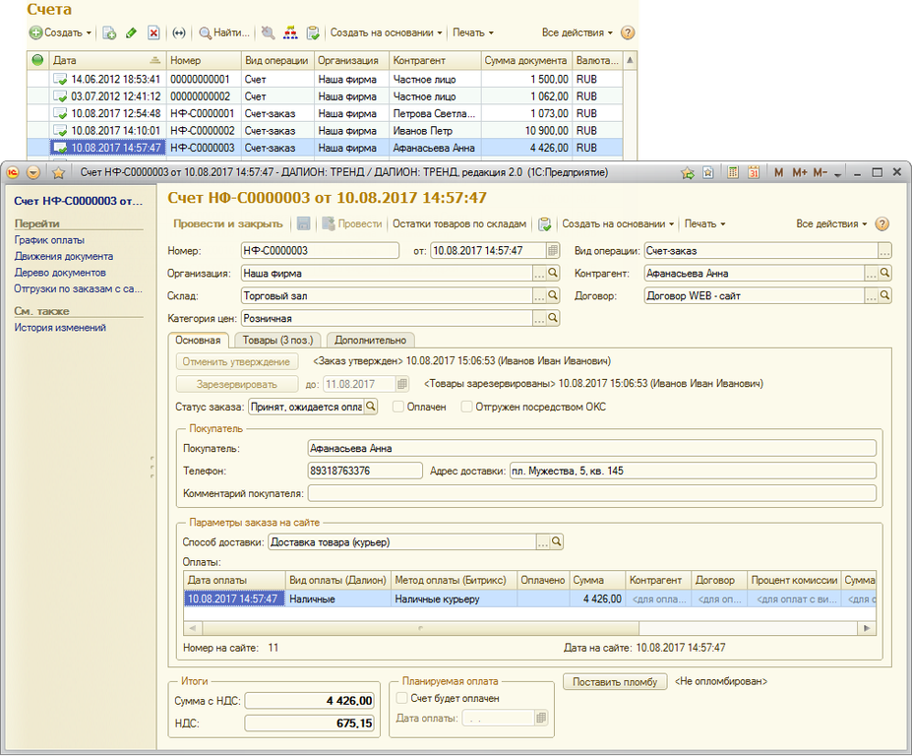Image resolution: width=912 pixels, height=756 pixels.
Task: Open the Печать dropdown in document toolbar
Action: coord(704,223)
